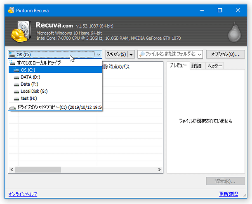
Task: Open オプション(O)... settings
Action: pyautogui.click(x=225, y=54)
